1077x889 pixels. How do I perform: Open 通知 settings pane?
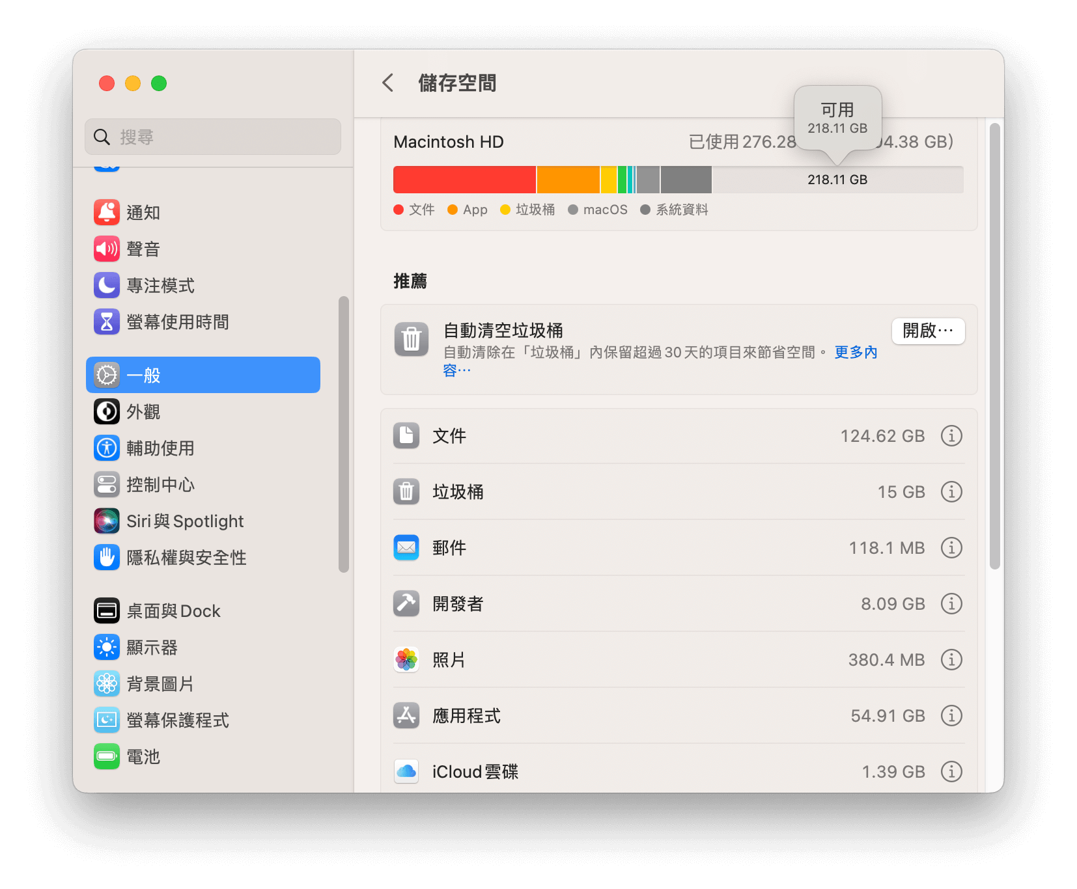point(203,212)
